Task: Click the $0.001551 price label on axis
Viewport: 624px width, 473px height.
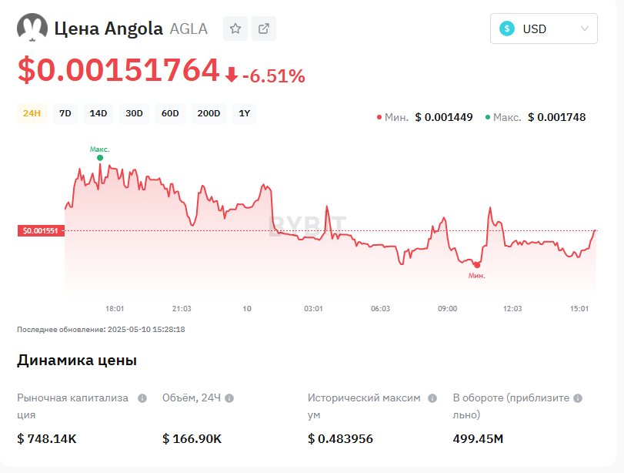Action: tap(42, 230)
